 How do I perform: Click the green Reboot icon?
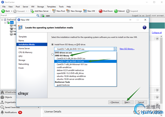pos(116,11)
